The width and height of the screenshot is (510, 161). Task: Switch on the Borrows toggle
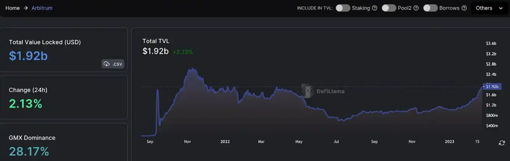(x=431, y=8)
